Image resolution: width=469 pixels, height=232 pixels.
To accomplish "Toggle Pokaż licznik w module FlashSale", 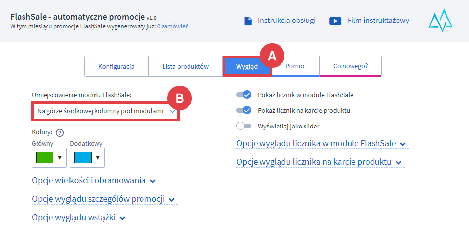I will (244, 95).
